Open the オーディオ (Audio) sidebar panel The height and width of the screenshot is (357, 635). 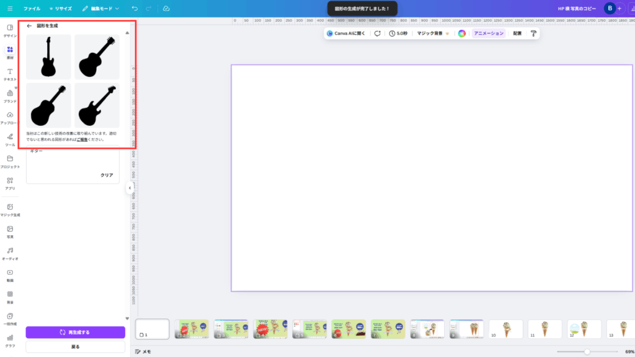pos(10,253)
